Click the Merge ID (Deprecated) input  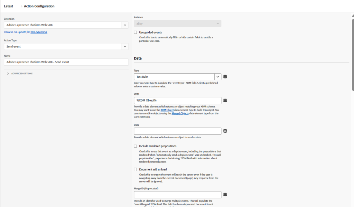pos(177,195)
